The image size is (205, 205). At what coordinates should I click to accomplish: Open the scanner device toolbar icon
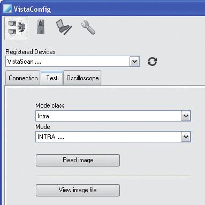coord(41,27)
